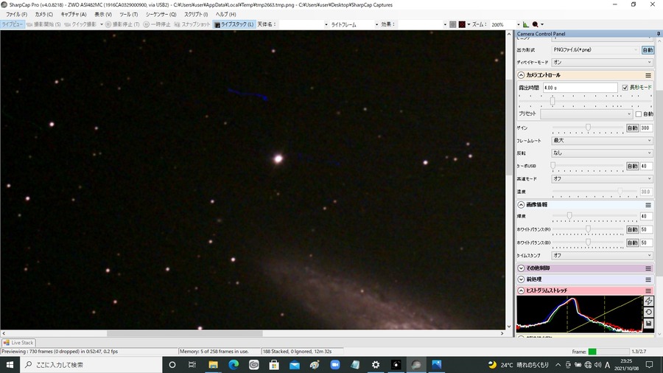Collapse the カメラコントロール section
Screen dimensions: 663x373
(x=521, y=75)
